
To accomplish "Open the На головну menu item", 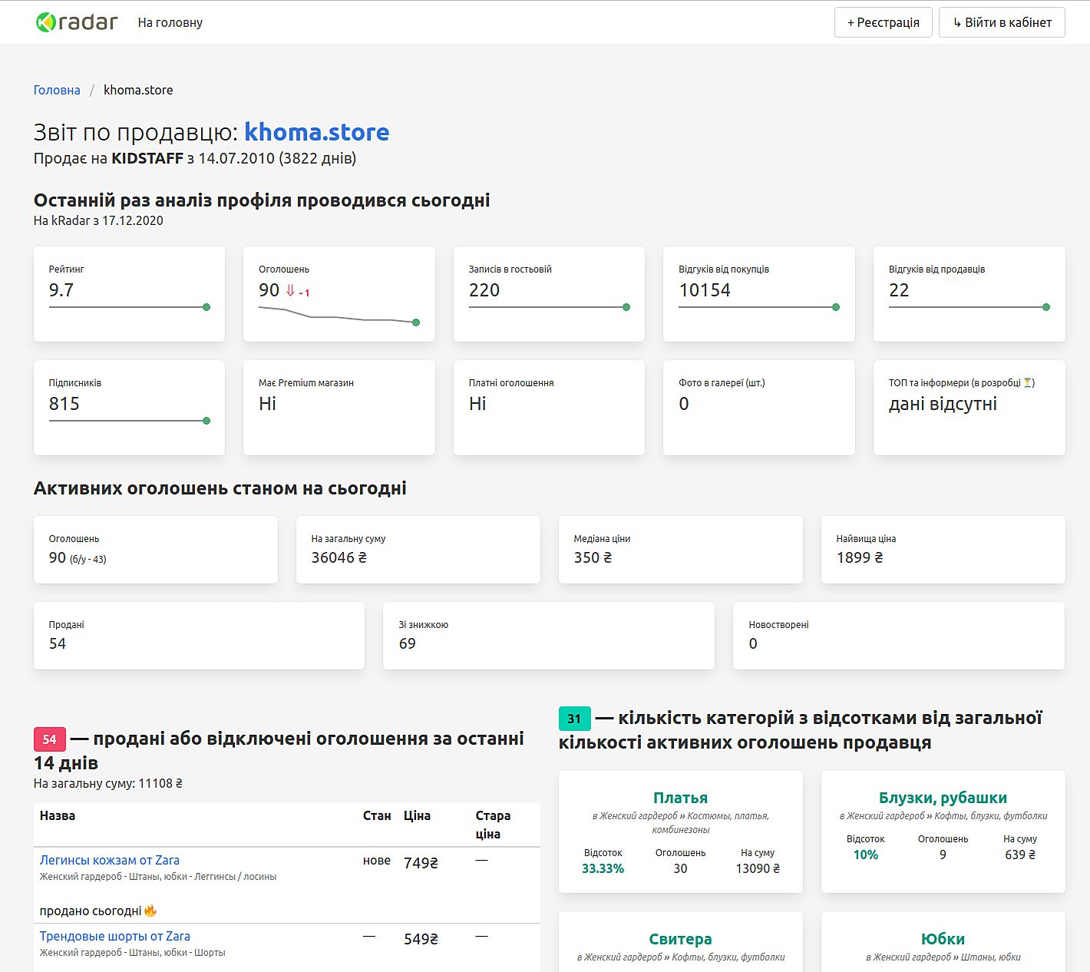I will (x=170, y=22).
